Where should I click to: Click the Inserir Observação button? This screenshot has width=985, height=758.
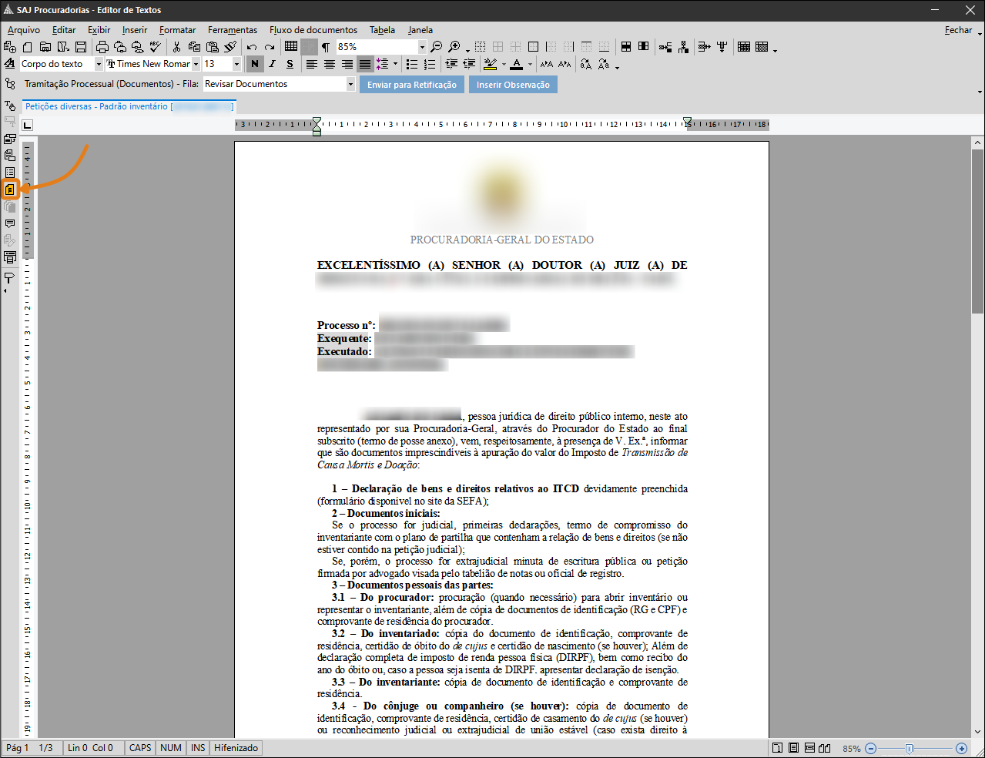tap(513, 85)
